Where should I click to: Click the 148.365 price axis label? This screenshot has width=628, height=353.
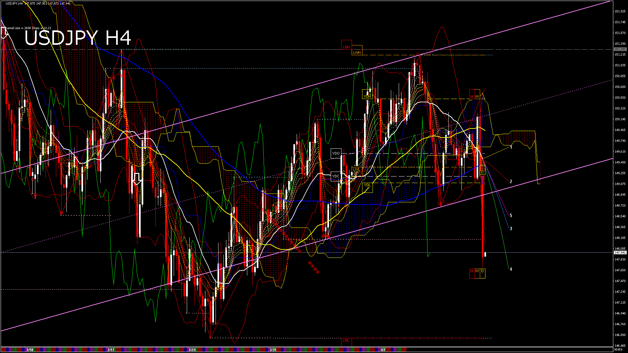click(x=620, y=227)
